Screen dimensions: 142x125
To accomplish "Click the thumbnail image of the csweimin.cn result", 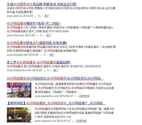I will 19,115.
